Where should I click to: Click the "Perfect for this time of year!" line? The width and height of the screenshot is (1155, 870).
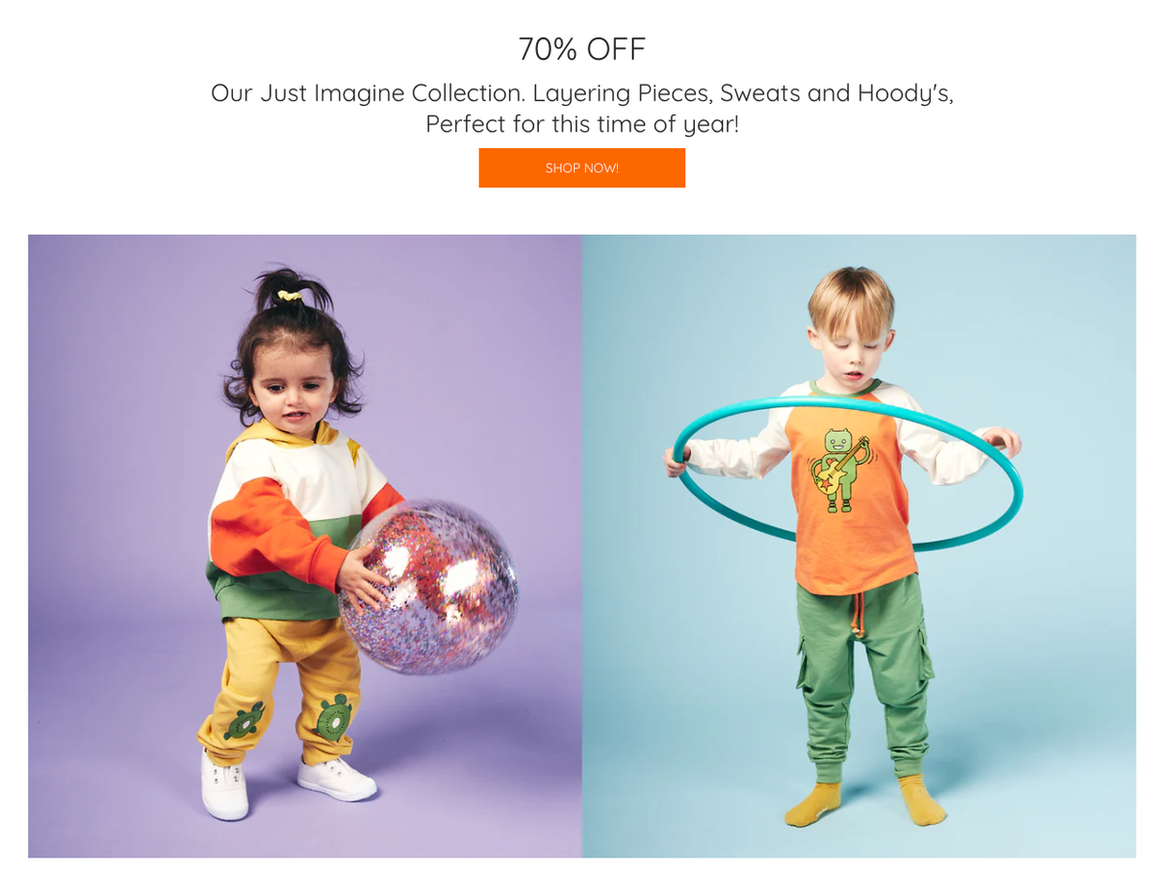pos(582,124)
